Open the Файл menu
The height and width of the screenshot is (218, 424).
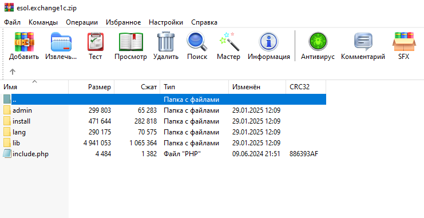click(x=12, y=22)
